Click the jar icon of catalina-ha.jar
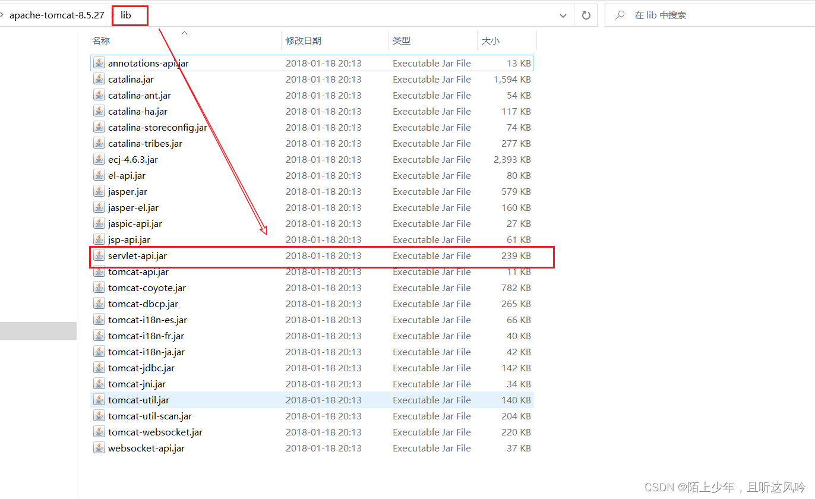 [99, 111]
